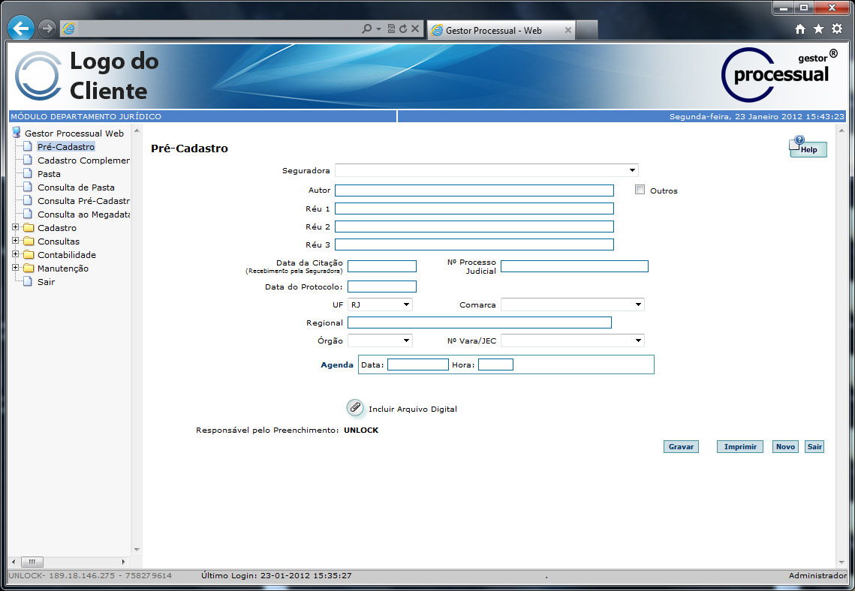Click the Imprimir button
The width and height of the screenshot is (855, 591).
pyautogui.click(x=739, y=446)
